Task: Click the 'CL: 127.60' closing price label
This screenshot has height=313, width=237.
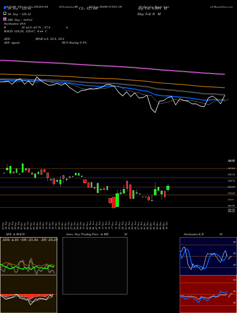Action: (88, 9)
